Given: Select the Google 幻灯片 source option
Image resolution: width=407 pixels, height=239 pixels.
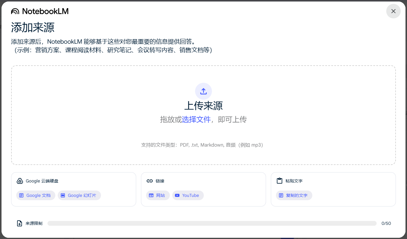Looking at the screenshot, I should (x=79, y=195).
